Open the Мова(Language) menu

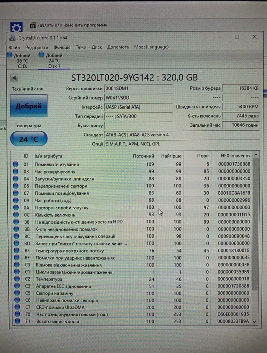(151, 47)
